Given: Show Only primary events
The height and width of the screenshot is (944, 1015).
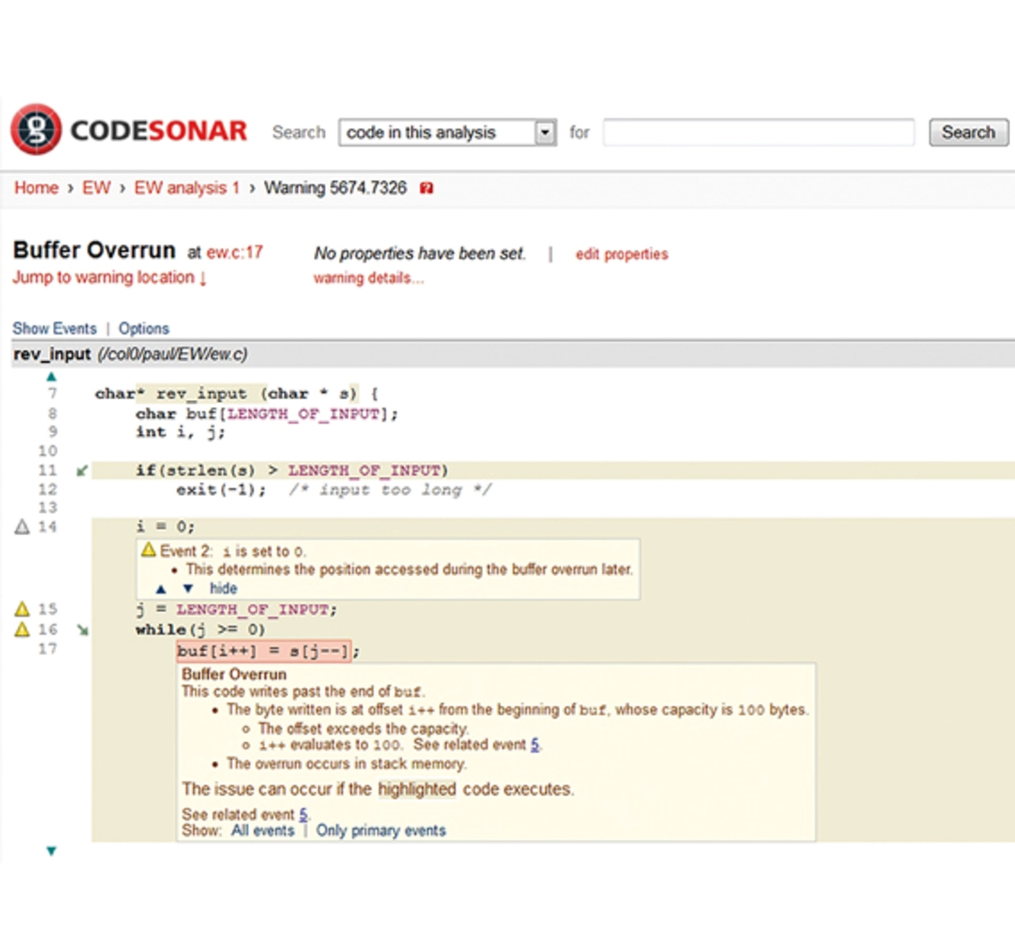Looking at the screenshot, I should [x=381, y=831].
